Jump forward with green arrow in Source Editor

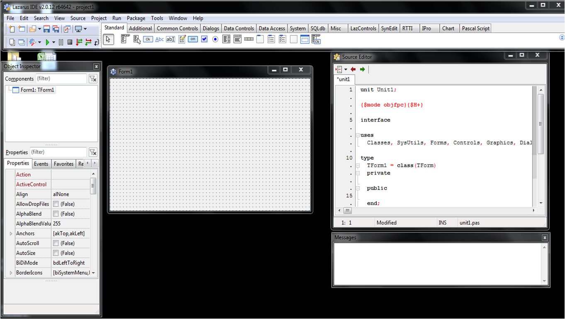point(362,69)
